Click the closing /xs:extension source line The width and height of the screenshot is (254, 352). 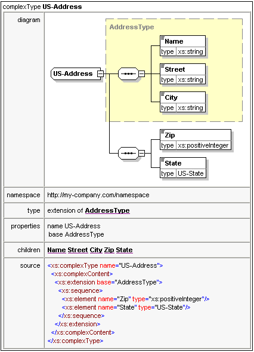[78, 324]
